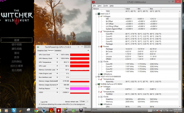Open 選項 in the Witcher menu
Viewport: 184px width, 113px height.
[x=17, y=53]
